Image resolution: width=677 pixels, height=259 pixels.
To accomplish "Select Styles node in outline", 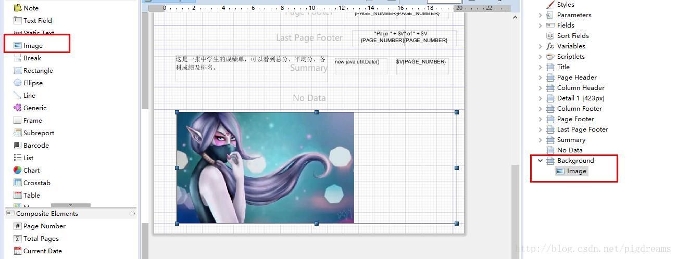I will point(560,4).
